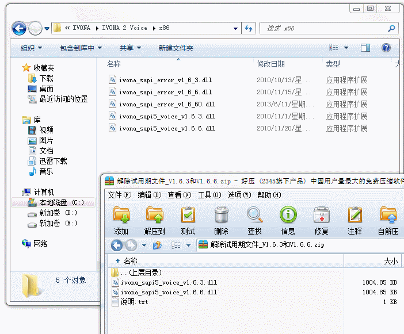The image size is (404, 334).
Task: Open the 文件(F) menu
Action: click(x=120, y=195)
